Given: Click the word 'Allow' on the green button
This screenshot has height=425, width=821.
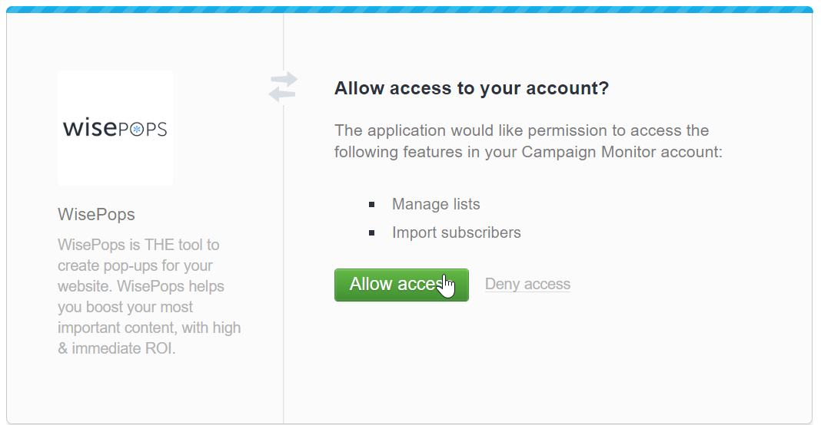Looking at the screenshot, I should pos(371,284).
